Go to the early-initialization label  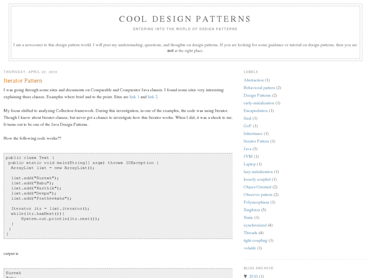coord(259,103)
